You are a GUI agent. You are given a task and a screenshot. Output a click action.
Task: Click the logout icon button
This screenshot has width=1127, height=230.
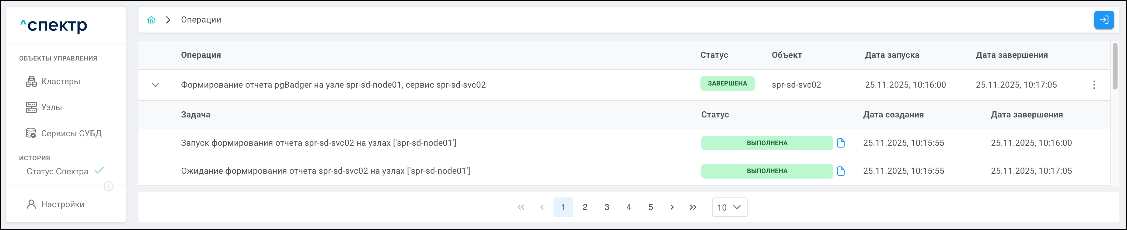[x=1104, y=20]
